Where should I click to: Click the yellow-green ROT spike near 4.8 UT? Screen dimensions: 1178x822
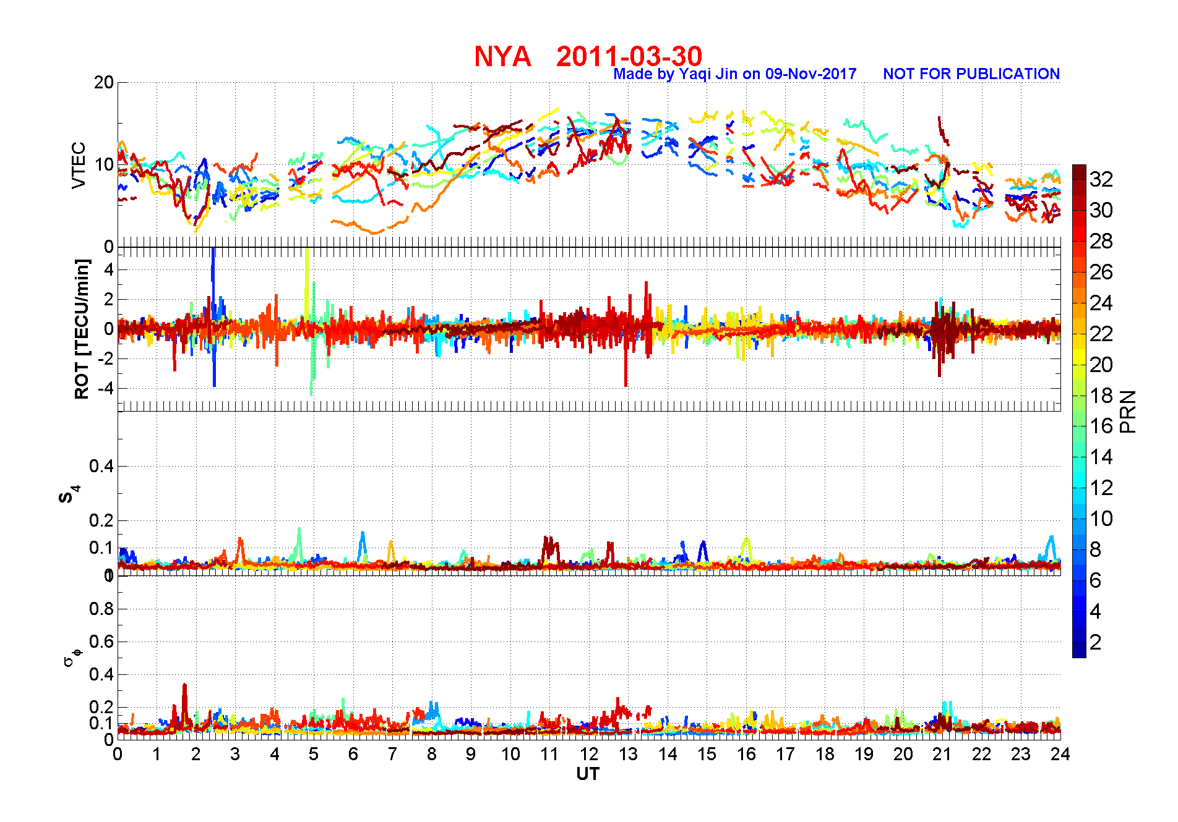(x=306, y=284)
